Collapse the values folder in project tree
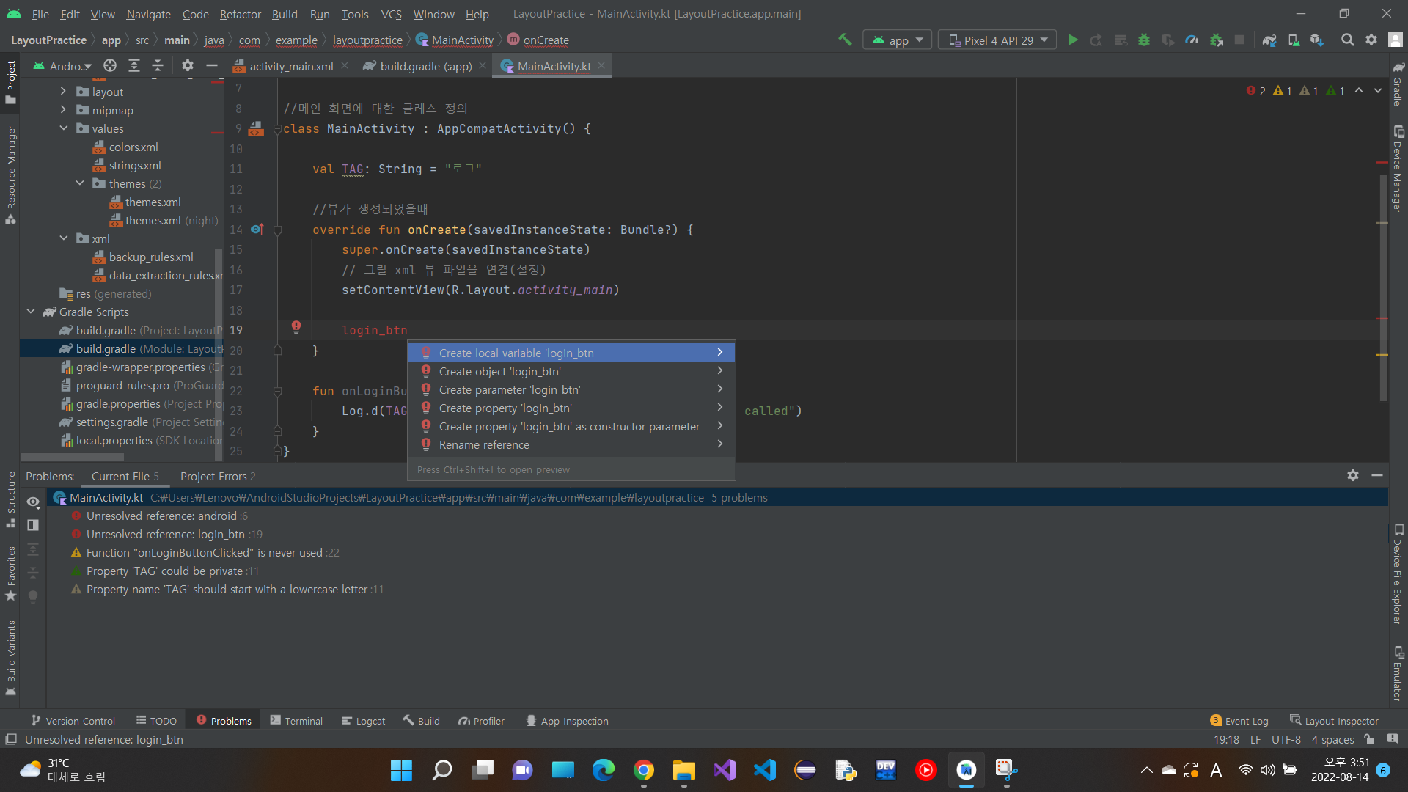Viewport: 1408px width, 792px height. [x=64, y=128]
